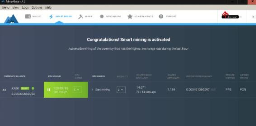This screenshot has height=126, width=256.
Task: Click the XMR balance 0.000000000000
Action: click(23, 94)
